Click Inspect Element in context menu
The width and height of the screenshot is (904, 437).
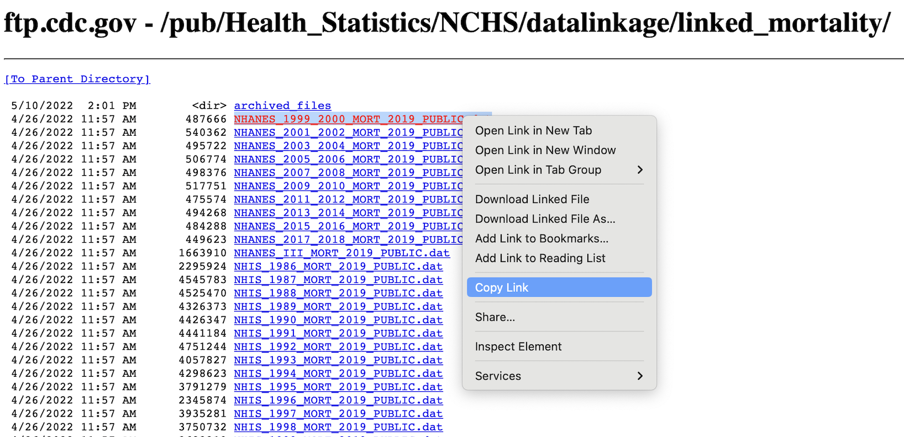[x=518, y=347]
